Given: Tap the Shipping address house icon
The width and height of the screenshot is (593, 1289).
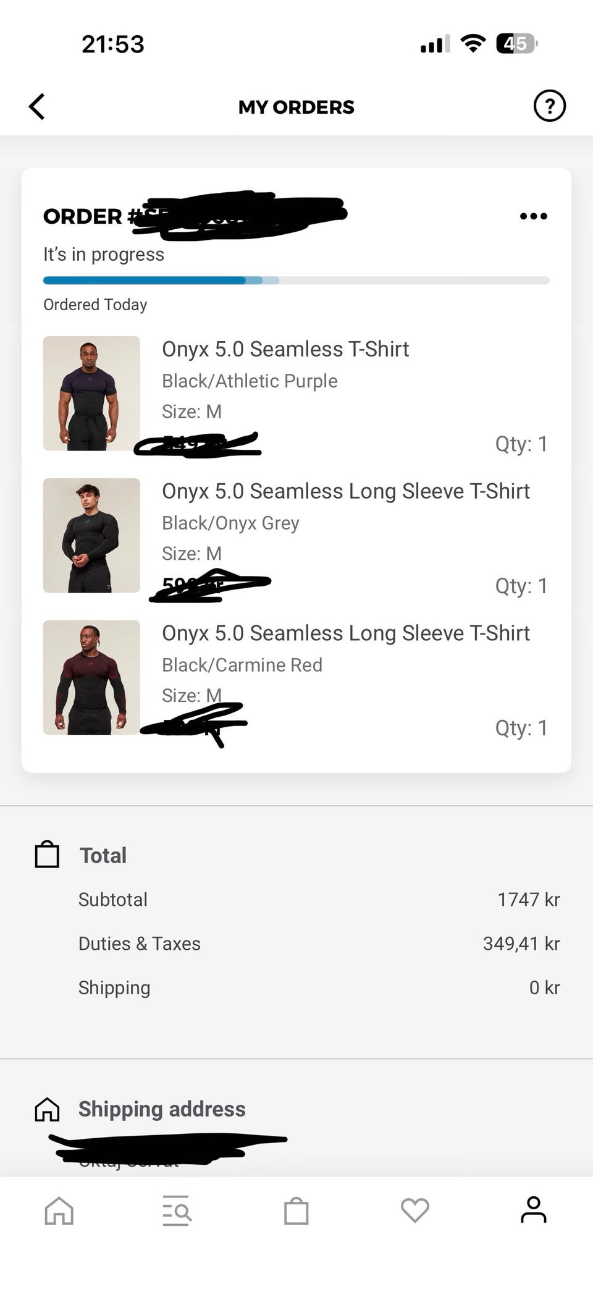Looking at the screenshot, I should pos(47,1109).
